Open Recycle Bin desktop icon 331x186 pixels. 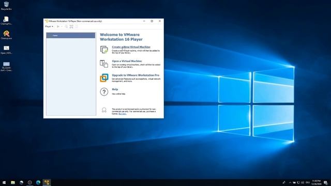click(6, 6)
